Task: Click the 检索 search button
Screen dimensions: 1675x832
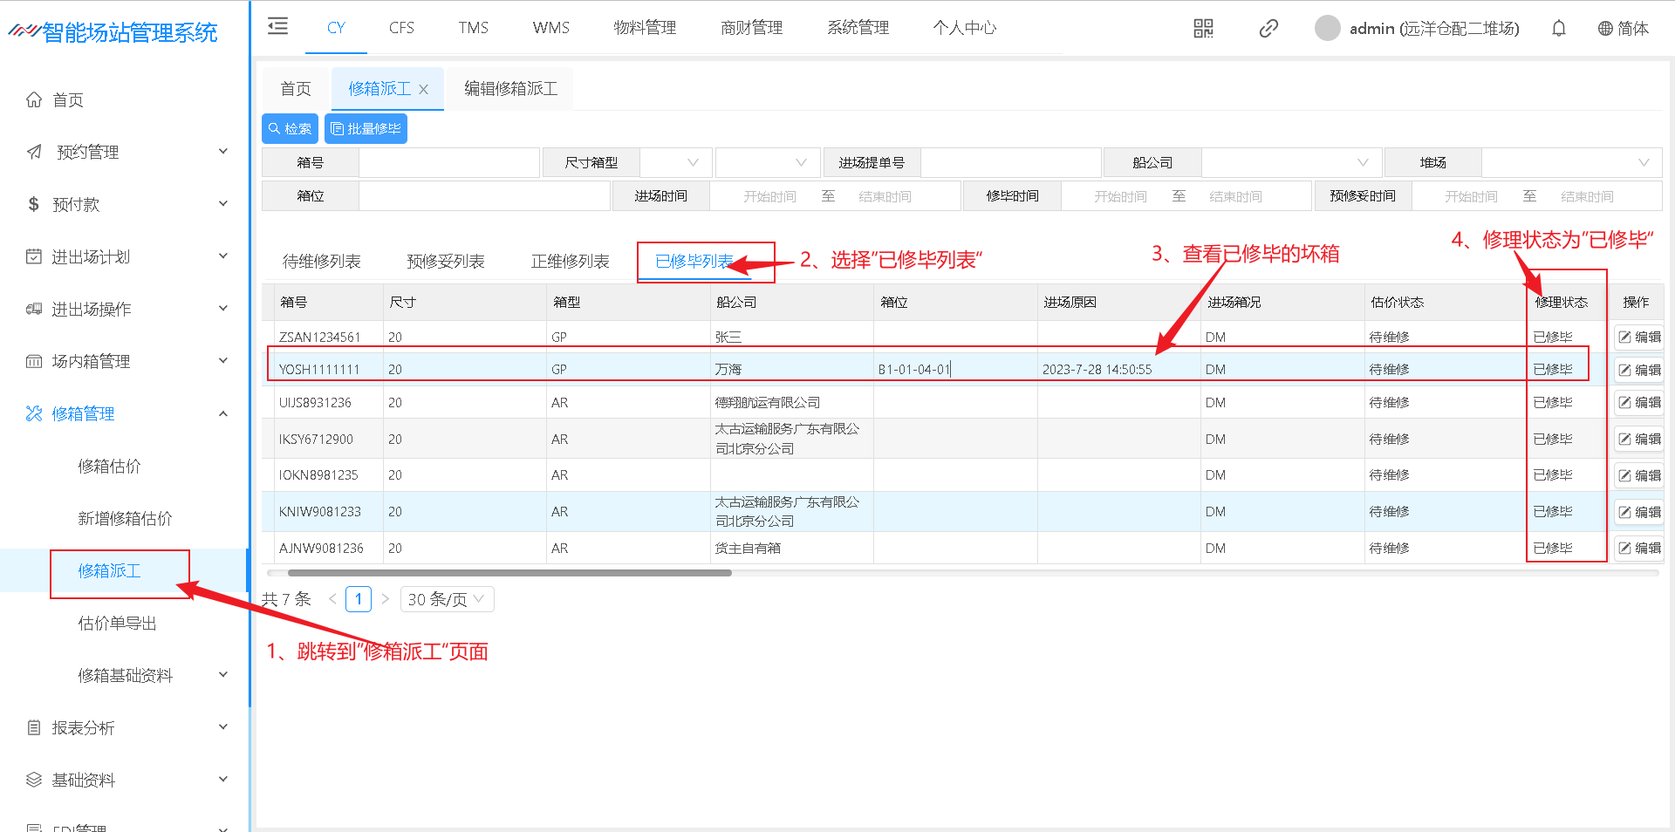Action: [290, 129]
